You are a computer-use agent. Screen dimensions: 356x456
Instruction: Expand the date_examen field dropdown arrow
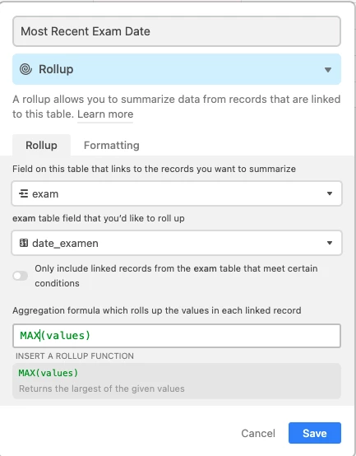pyautogui.click(x=330, y=243)
